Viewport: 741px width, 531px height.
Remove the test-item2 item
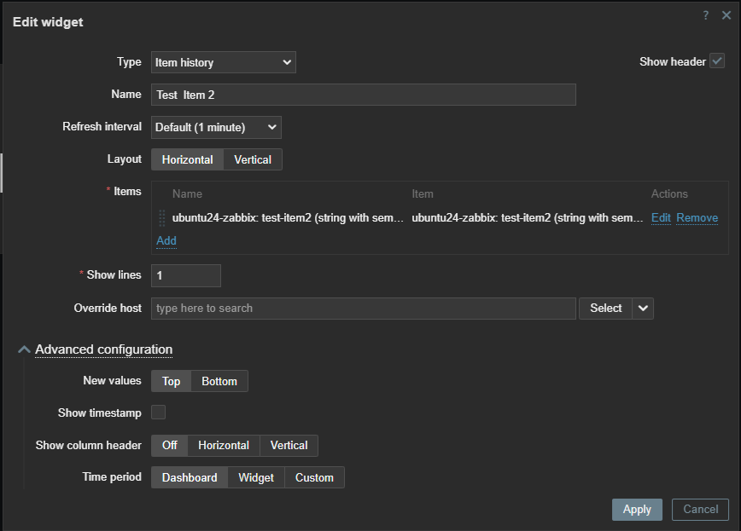coord(697,217)
